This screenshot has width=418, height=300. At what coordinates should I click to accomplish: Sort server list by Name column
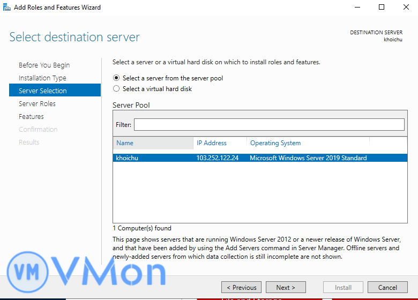[x=153, y=143]
